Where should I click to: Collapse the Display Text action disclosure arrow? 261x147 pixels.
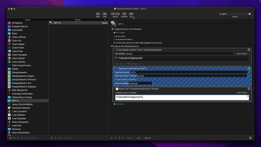coord(114,89)
